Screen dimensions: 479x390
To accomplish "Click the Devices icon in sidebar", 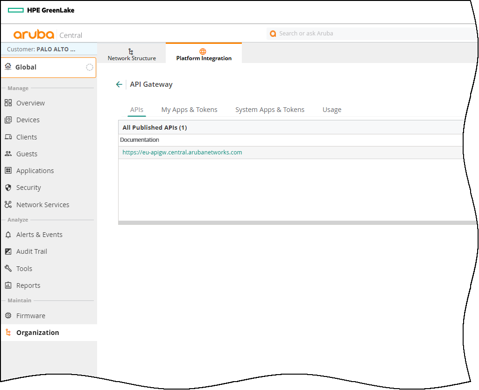I will point(8,120).
